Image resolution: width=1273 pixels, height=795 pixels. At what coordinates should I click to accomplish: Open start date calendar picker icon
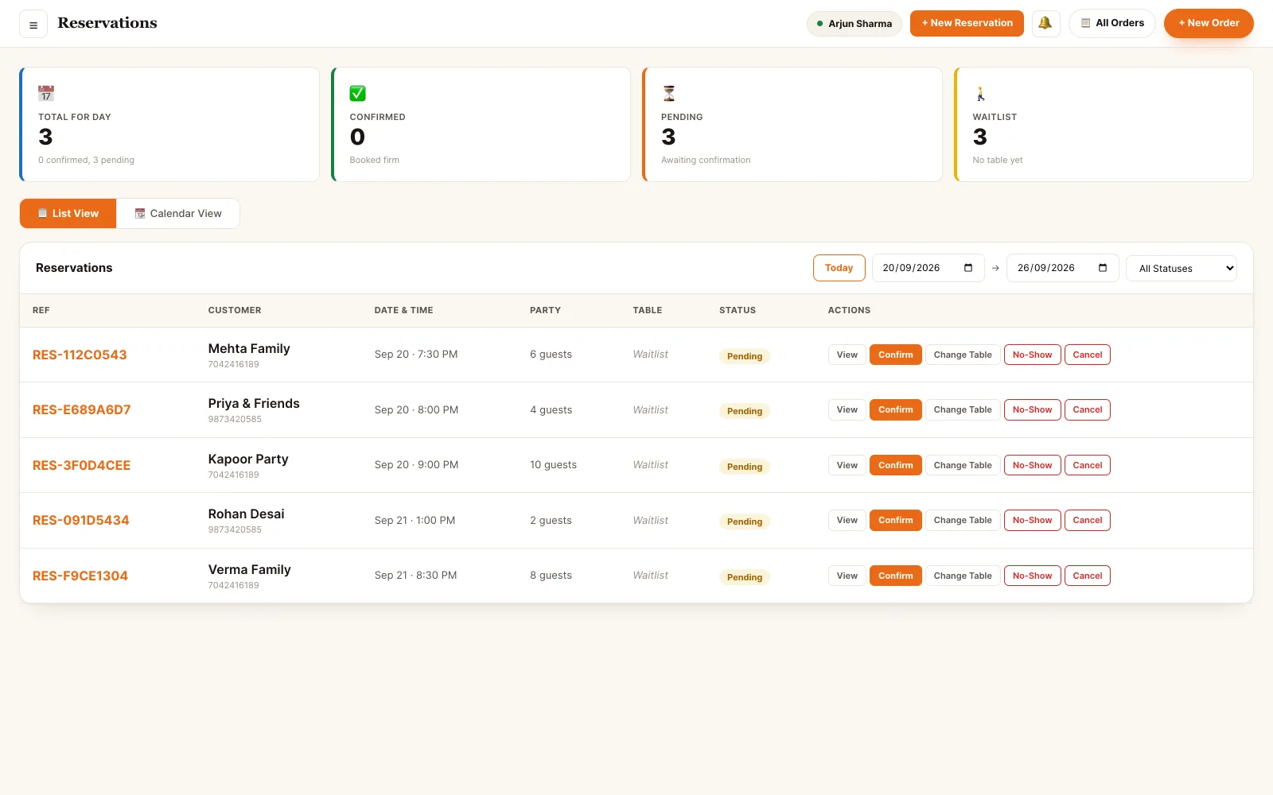pyautogui.click(x=968, y=268)
